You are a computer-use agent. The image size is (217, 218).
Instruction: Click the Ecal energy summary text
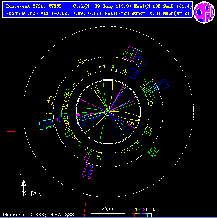(x=163, y=6)
